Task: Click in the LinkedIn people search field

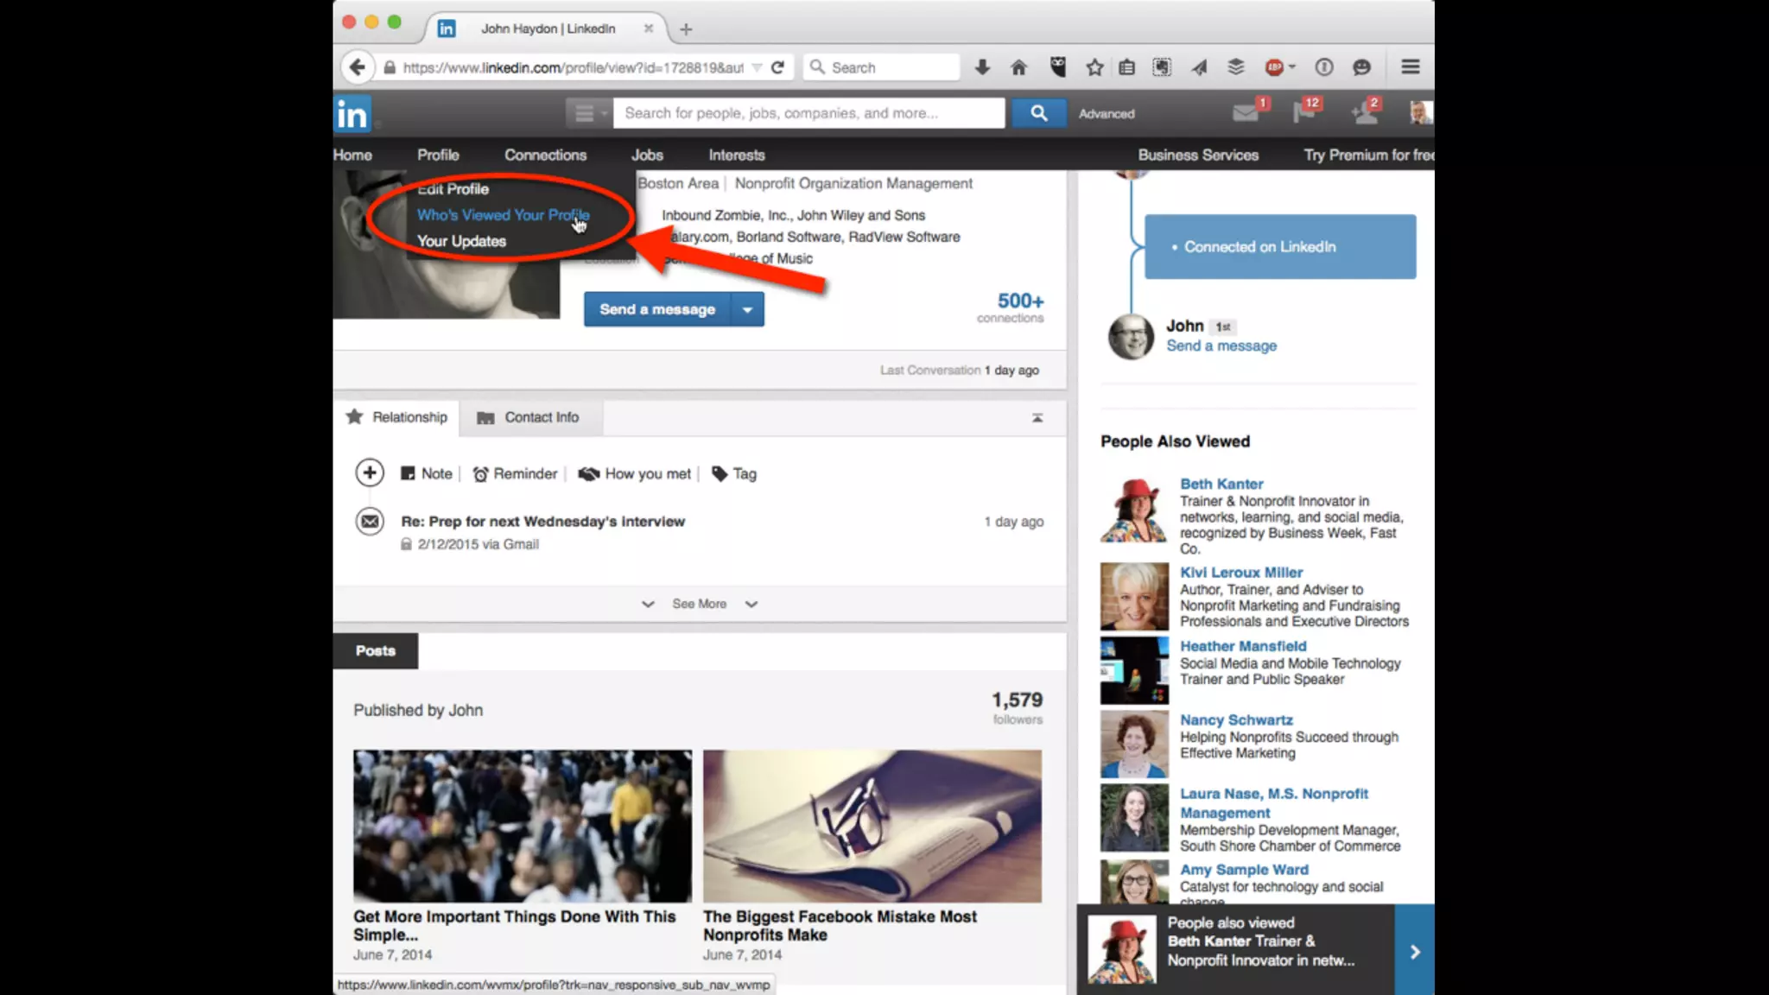Action: click(808, 113)
